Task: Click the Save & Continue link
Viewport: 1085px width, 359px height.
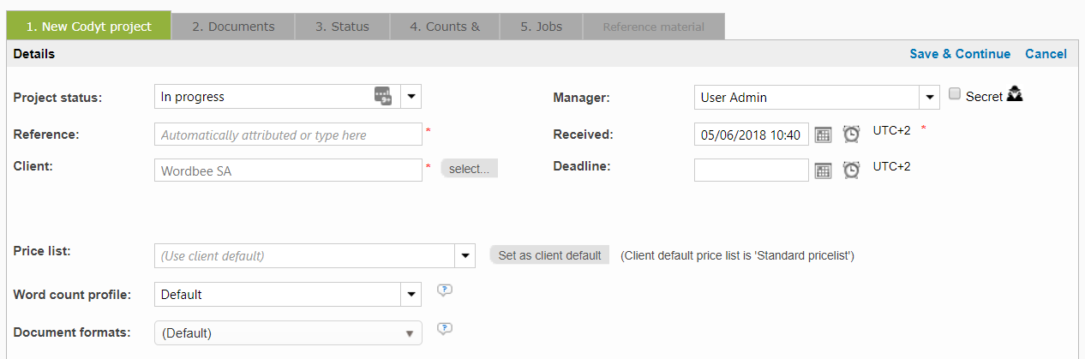Action: pyautogui.click(x=960, y=54)
